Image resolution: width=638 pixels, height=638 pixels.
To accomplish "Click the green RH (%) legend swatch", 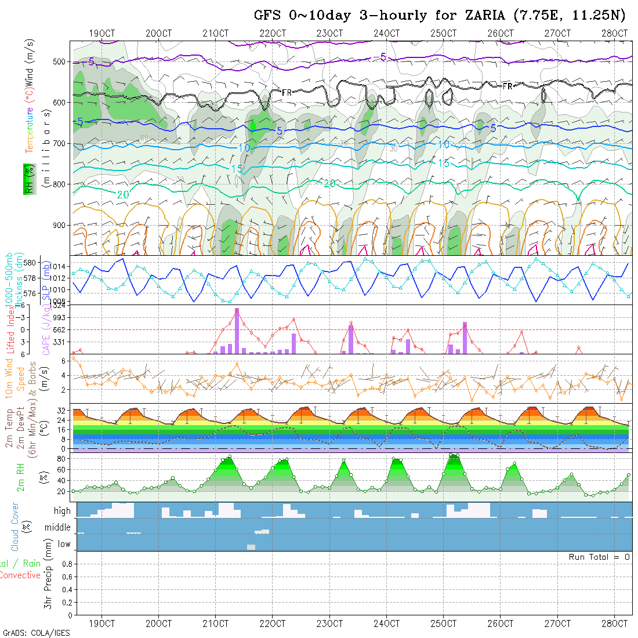I will pos(27,179).
